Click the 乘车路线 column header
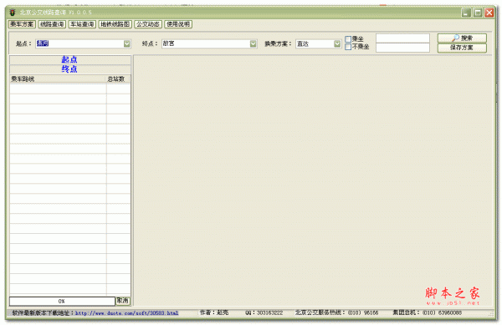 coord(58,79)
